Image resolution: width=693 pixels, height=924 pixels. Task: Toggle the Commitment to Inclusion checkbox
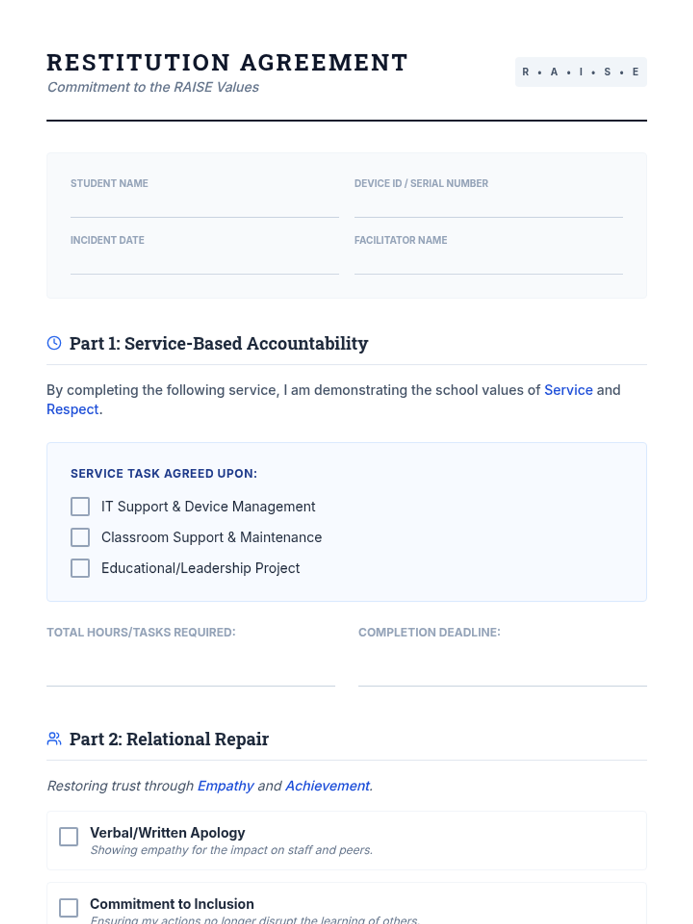pyautogui.click(x=69, y=907)
